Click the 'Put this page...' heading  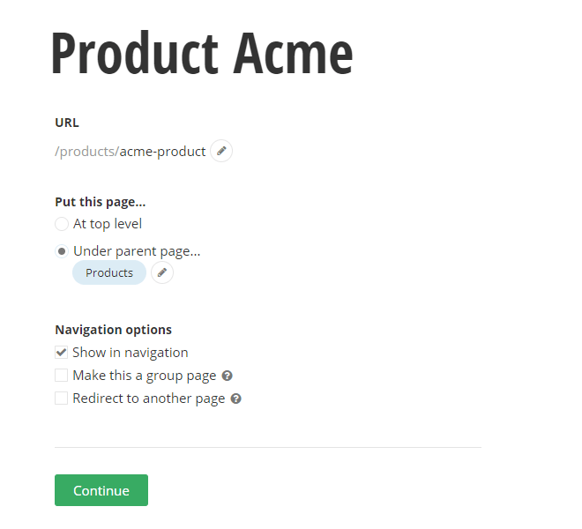101,202
